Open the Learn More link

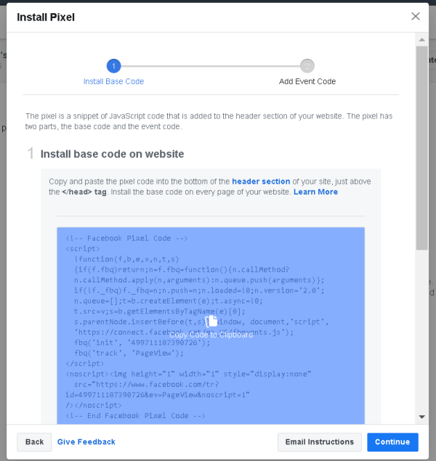coord(315,192)
